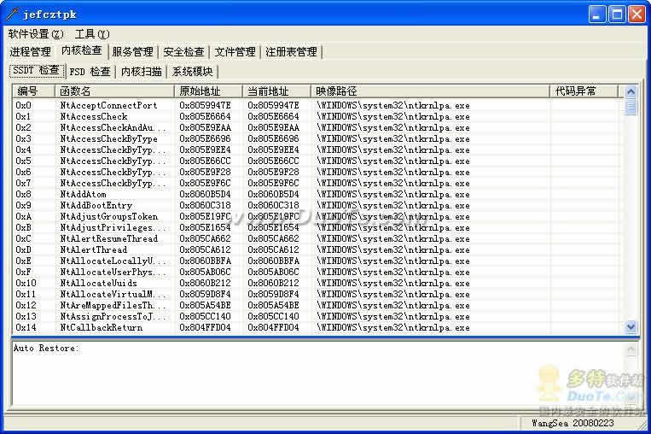651x434 pixels.
Task: Click index cell 0x6
Action: tap(23, 172)
